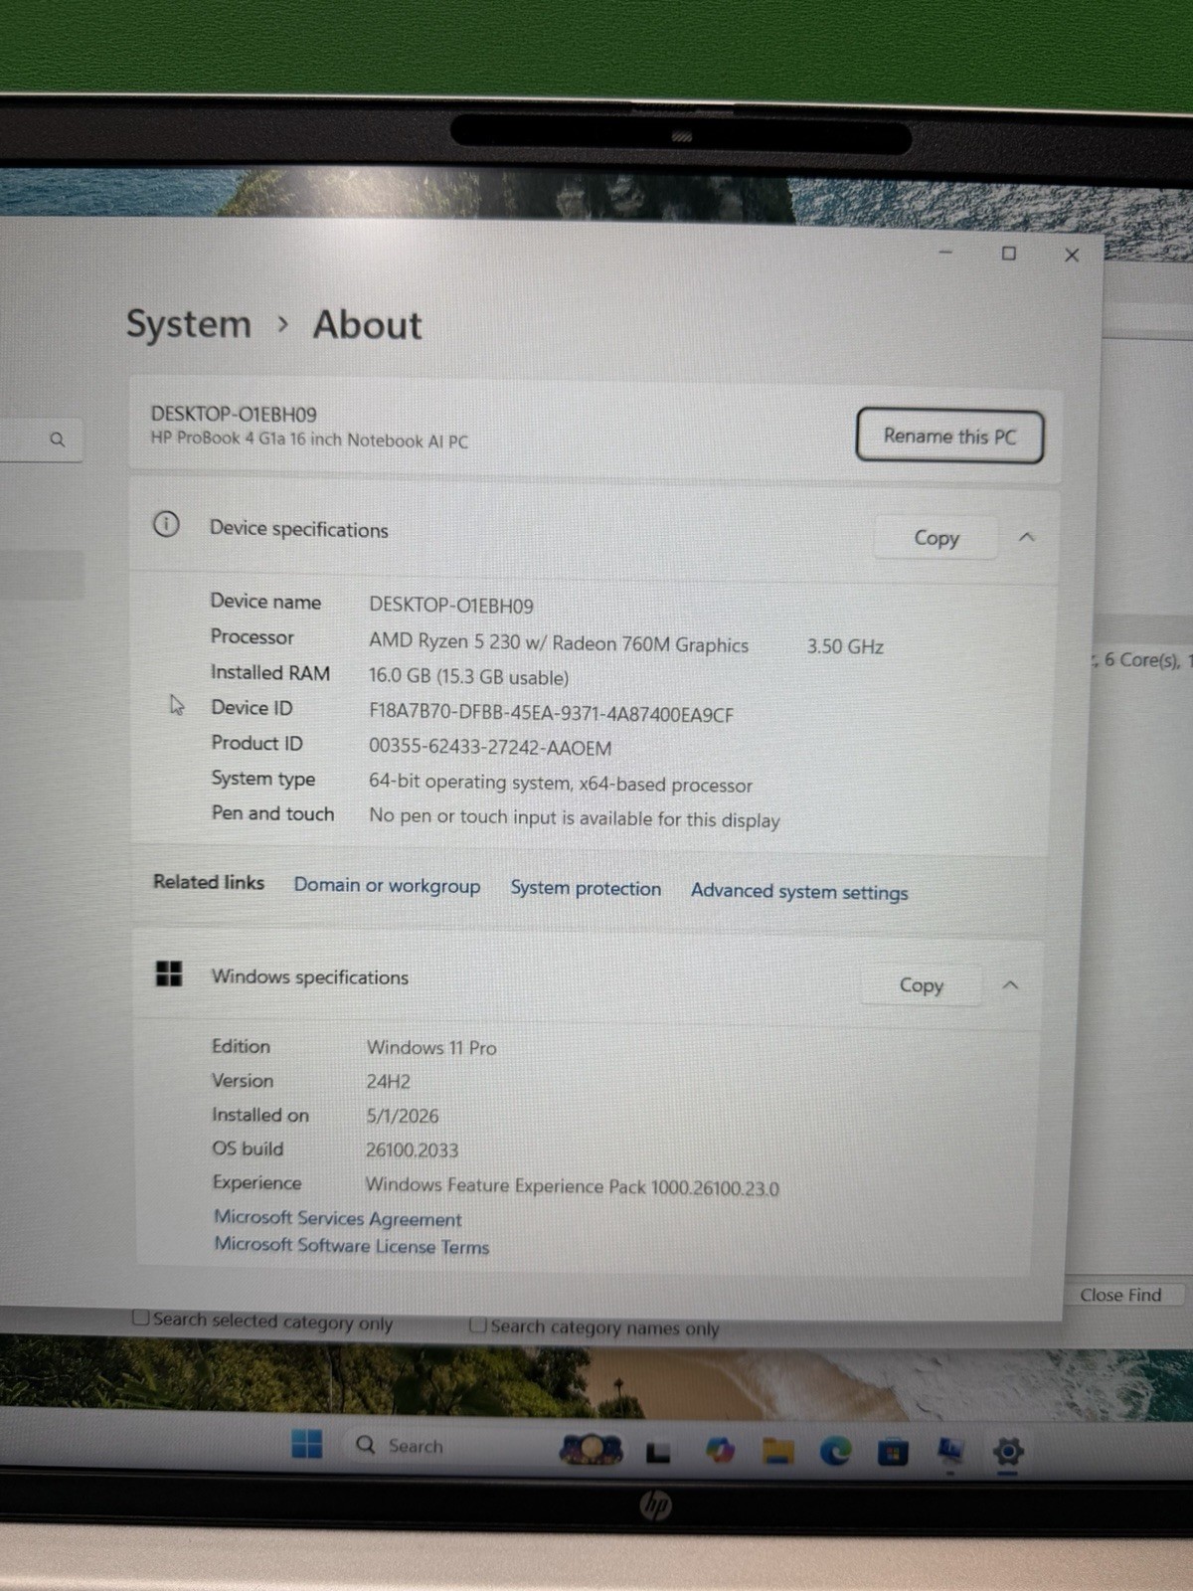This screenshot has height=1591, width=1193.
Task: Click the About page heading
Action: tap(367, 325)
